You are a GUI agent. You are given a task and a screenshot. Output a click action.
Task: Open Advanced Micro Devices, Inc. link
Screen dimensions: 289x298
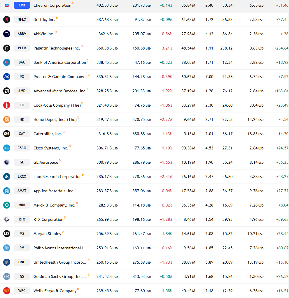coord(60,91)
